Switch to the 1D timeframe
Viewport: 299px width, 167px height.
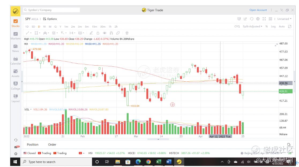pos(27,27)
